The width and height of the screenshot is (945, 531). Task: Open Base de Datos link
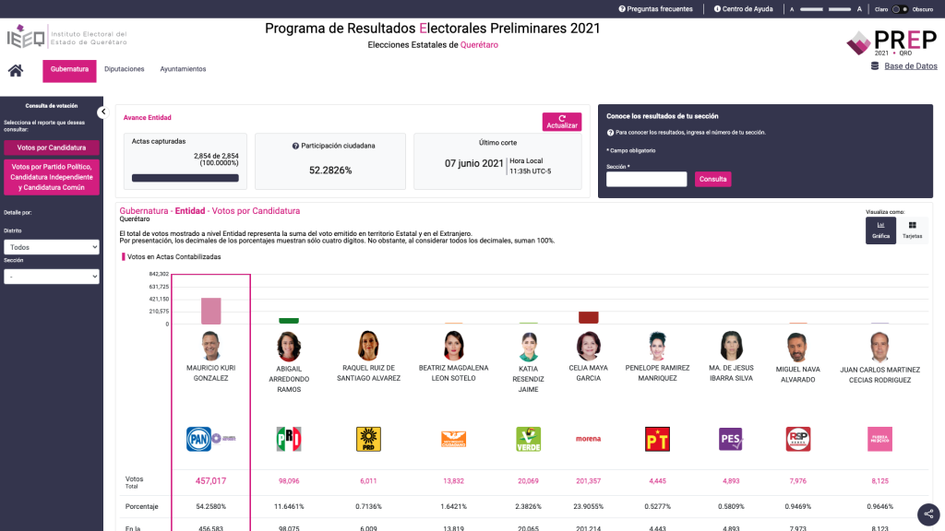click(910, 66)
